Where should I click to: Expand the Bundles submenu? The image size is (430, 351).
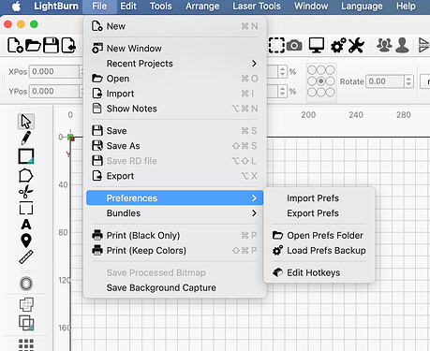[175, 213]
